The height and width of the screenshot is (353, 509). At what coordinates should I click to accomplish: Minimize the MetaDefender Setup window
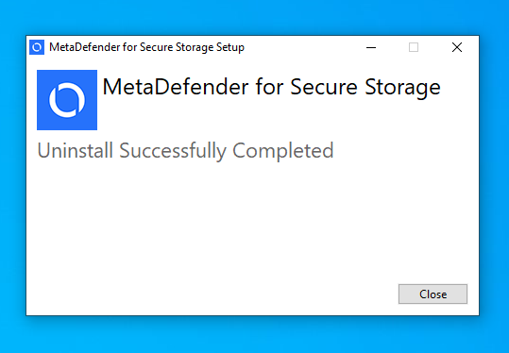371,47
